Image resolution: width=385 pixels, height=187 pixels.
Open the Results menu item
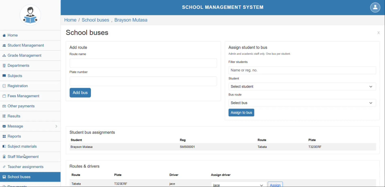click(30, 116)
